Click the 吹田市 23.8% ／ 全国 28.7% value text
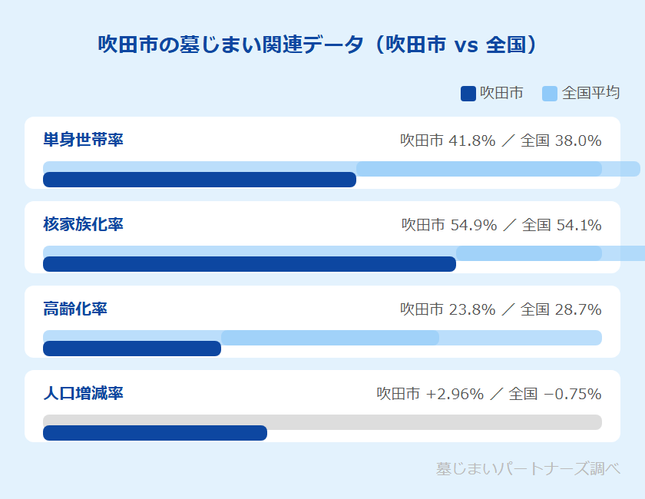645x499 pixels. pos(501,309)
